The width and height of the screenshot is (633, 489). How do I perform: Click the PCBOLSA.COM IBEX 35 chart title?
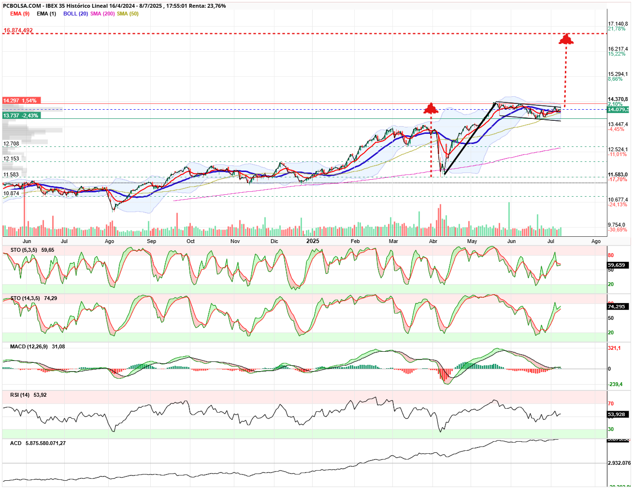point(114,6)
